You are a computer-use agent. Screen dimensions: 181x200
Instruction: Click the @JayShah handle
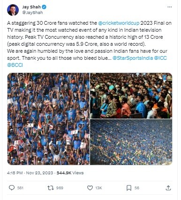32,13
